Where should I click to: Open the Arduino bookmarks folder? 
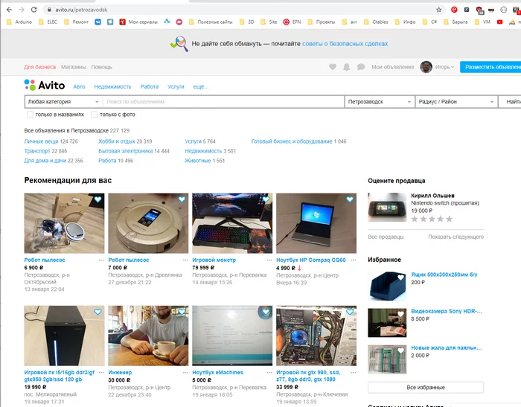click(19, 22)
